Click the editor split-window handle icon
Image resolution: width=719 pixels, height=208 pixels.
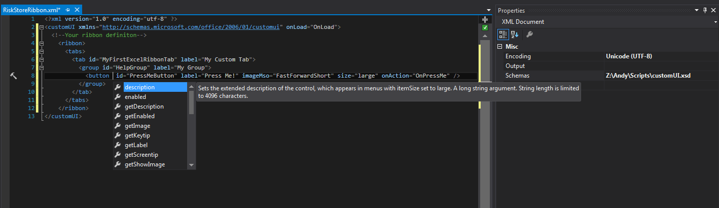(485, 19)
